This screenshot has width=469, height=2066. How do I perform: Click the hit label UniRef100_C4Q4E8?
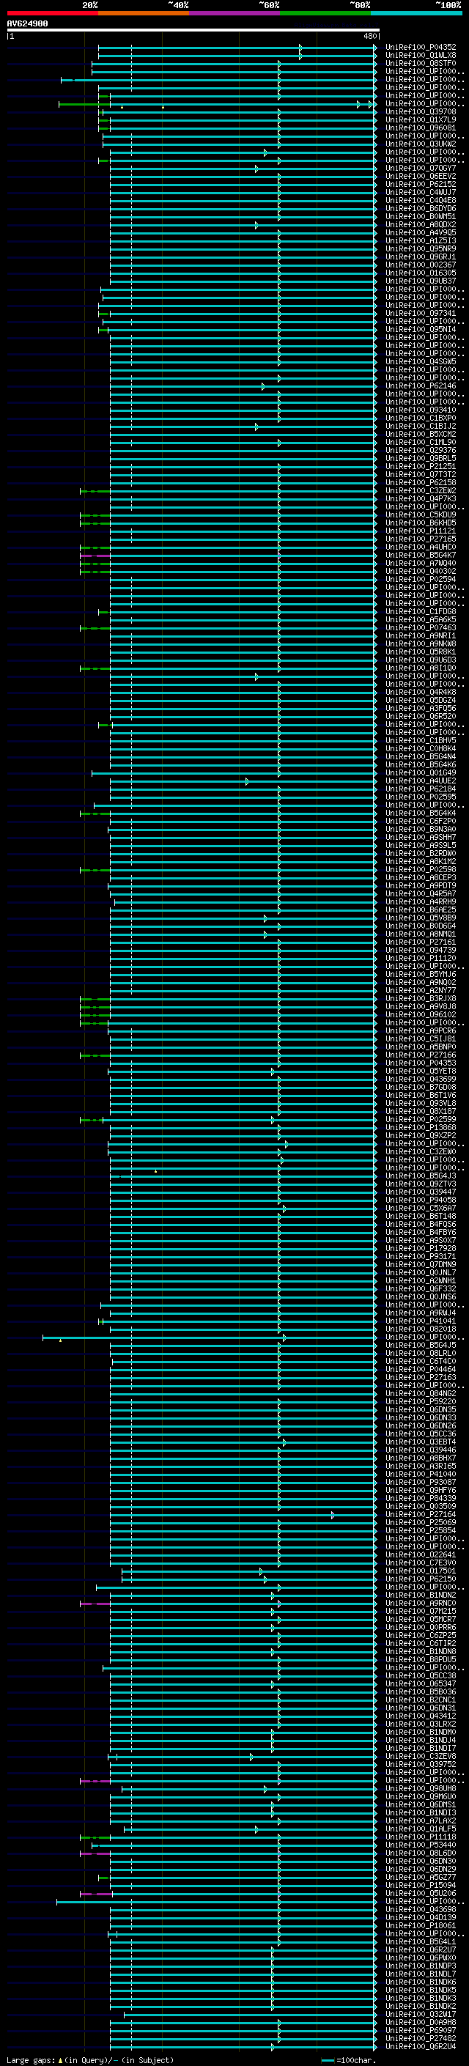click(421, 201)
